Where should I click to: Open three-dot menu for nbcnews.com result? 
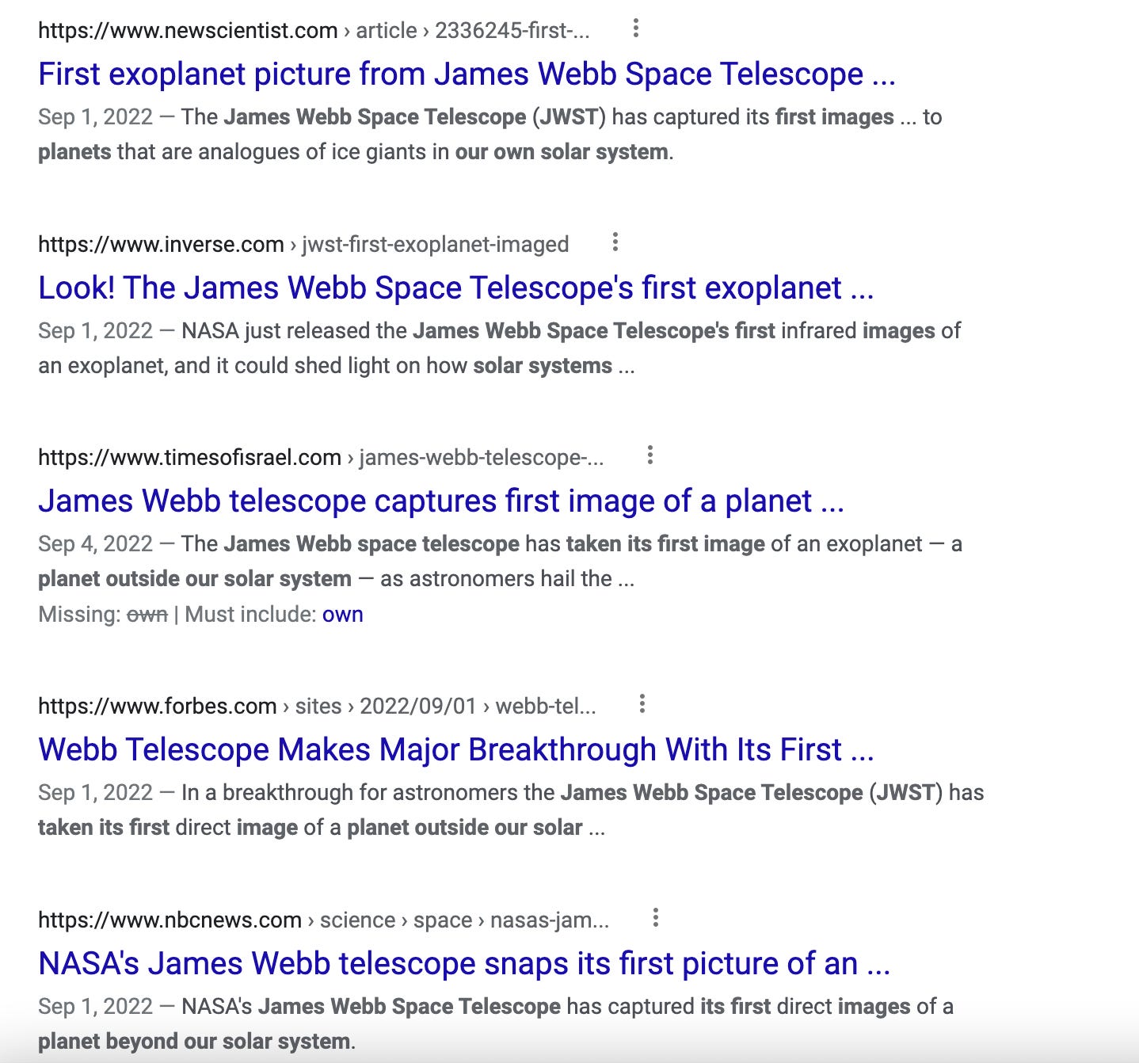(x=655, y=918)
